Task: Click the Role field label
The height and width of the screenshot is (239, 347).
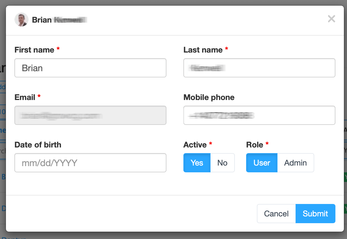Action: [x=255, y=145]
